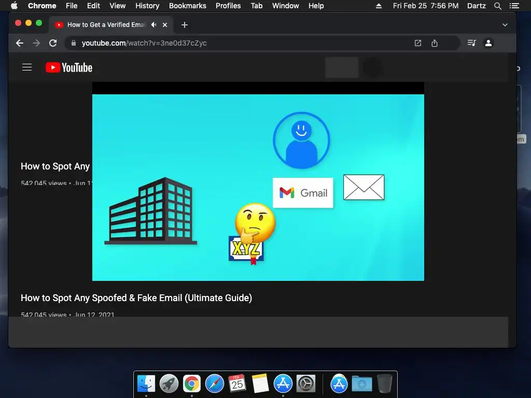Open the YouTube hamburger guide menu
Viewport: 531px width, 398px height.
(27, 67)
